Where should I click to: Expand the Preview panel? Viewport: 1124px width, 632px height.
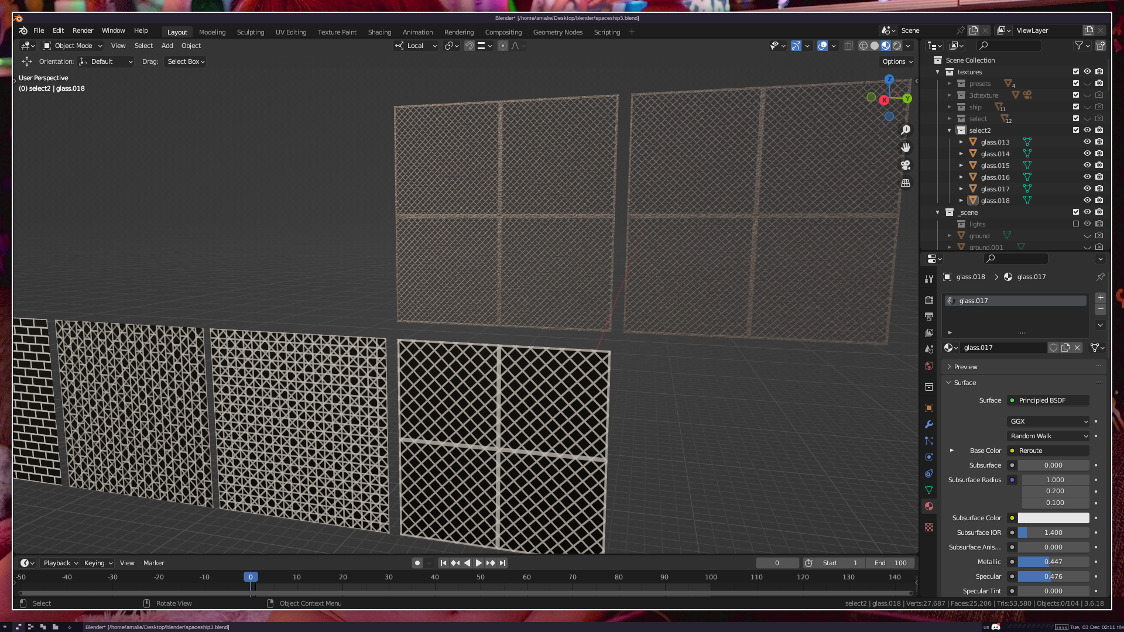tap(966, 367)
